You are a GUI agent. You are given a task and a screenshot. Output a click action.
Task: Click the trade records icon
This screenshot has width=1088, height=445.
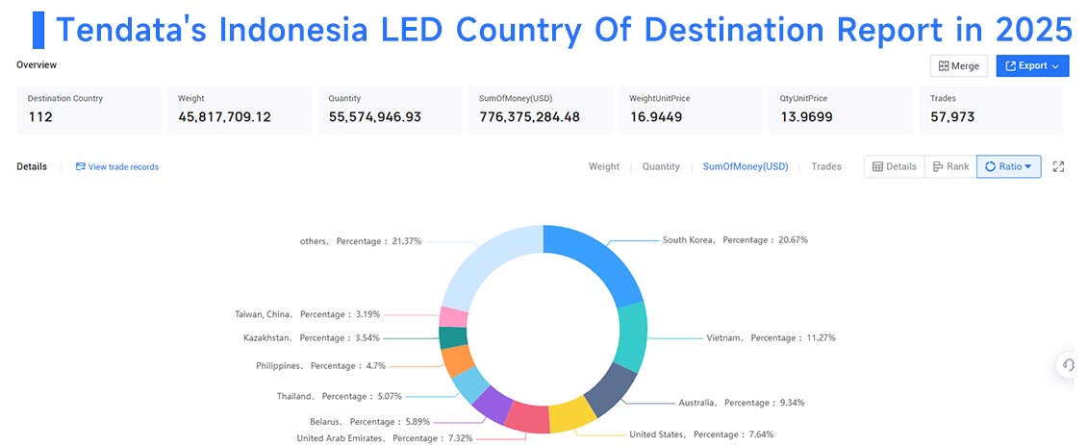81,167
